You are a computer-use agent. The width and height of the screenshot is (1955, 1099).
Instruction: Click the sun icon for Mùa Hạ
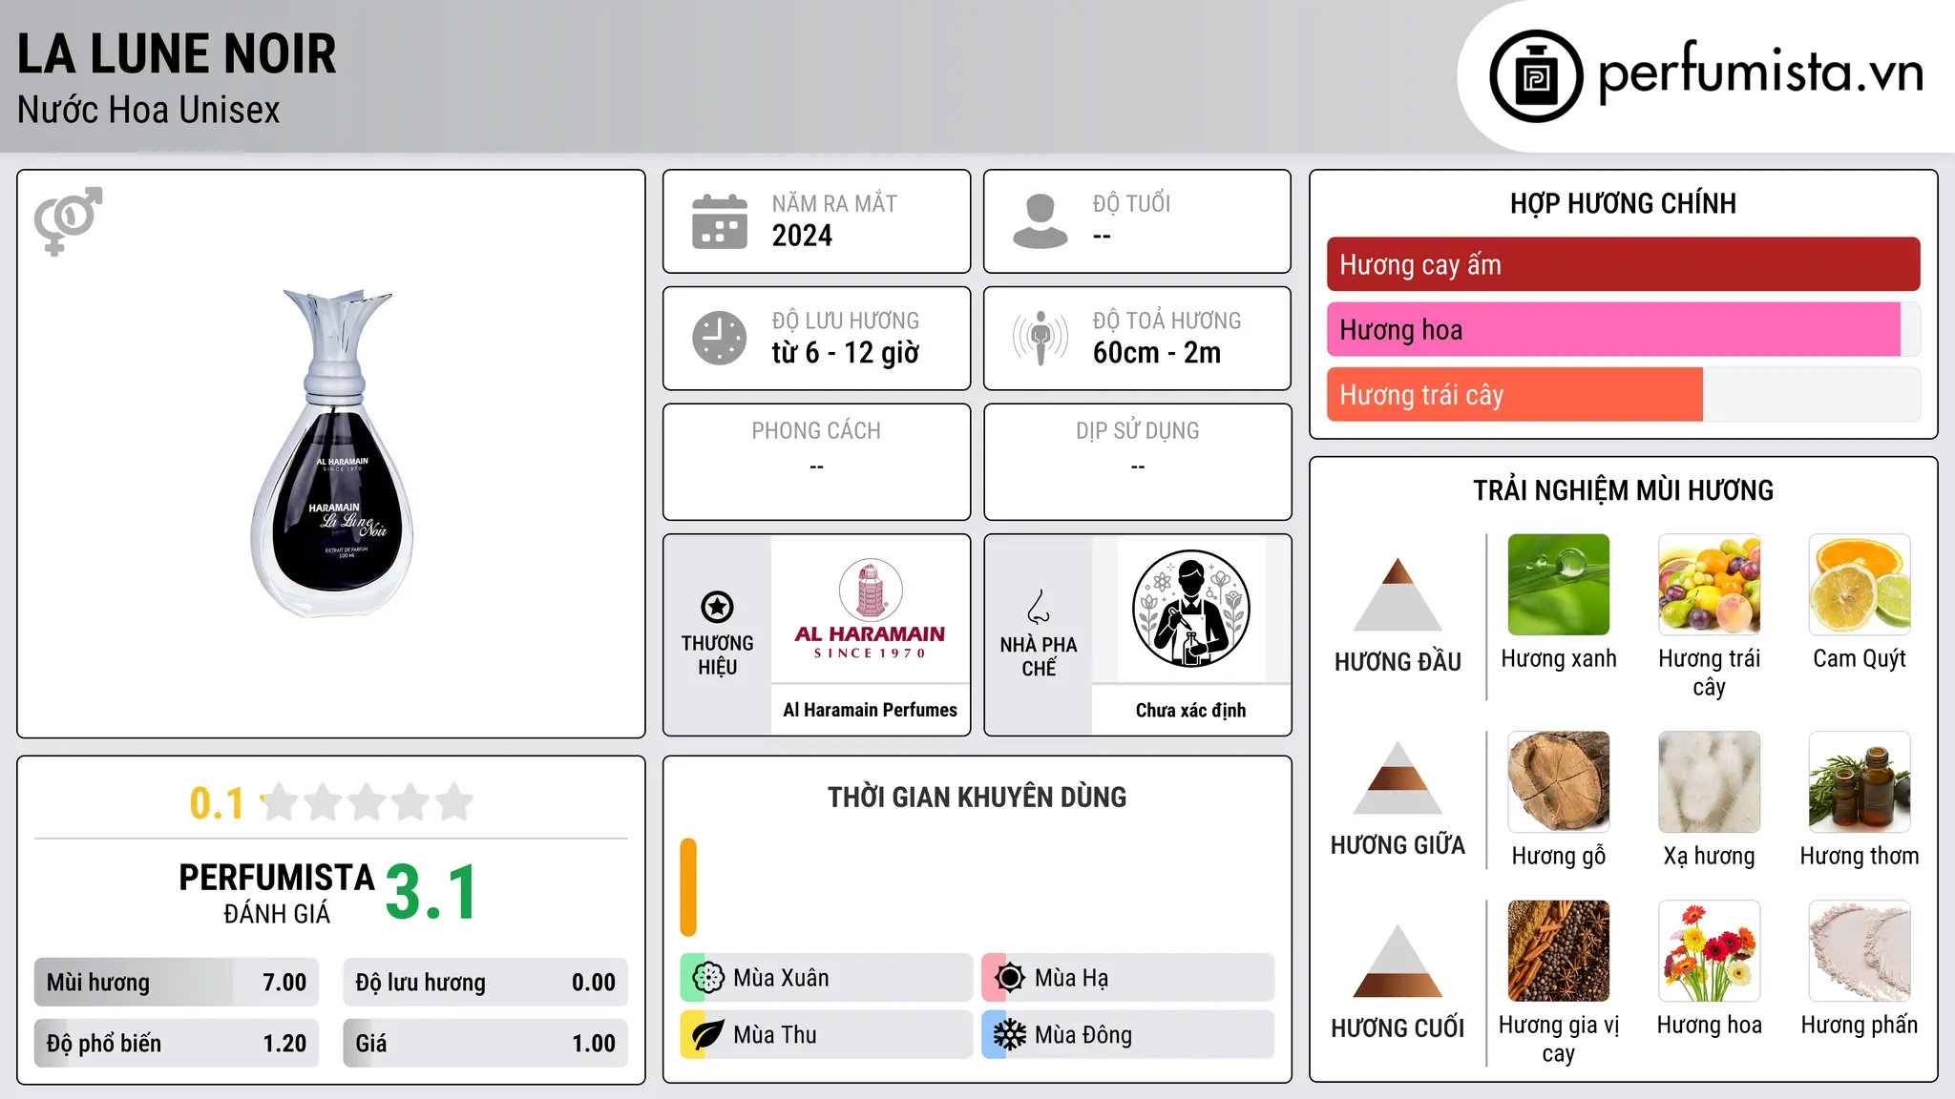(x=1010, y=978)
